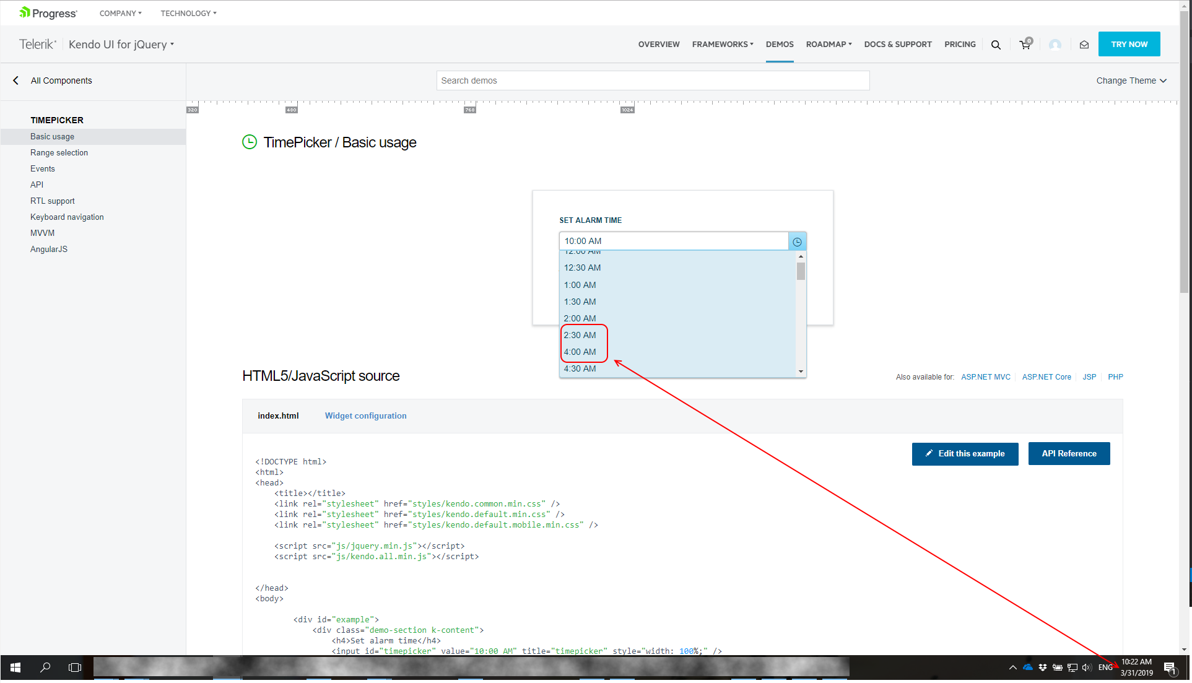Screen dimensions: 1192x683
Task: Open the Kendo UI for jQuery product dropdown
Action: (x=121, y=45)
